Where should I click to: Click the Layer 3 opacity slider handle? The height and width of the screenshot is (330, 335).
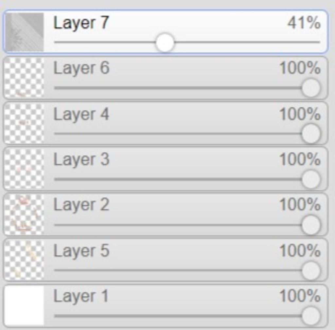point(311,179)
